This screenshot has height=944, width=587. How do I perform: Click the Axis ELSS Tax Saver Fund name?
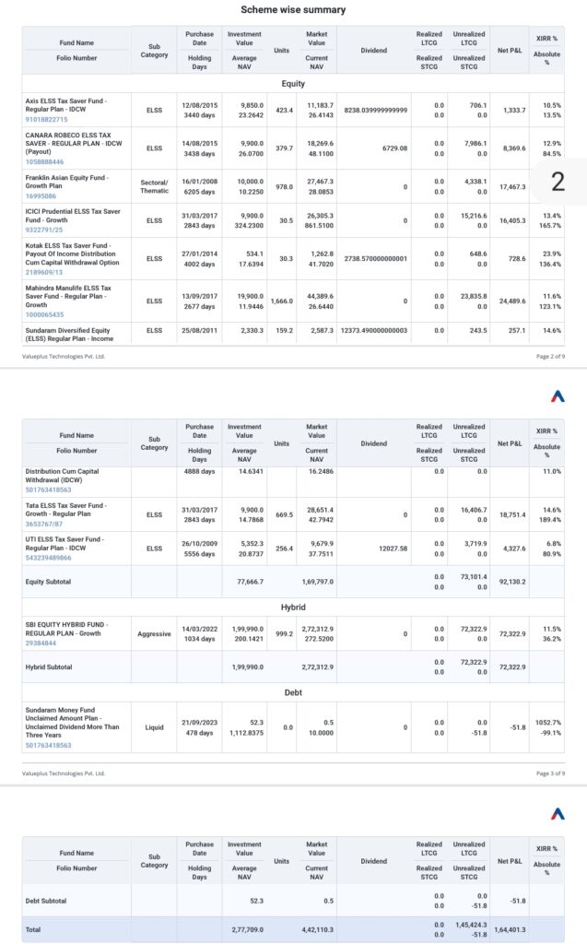click(66, 105)
